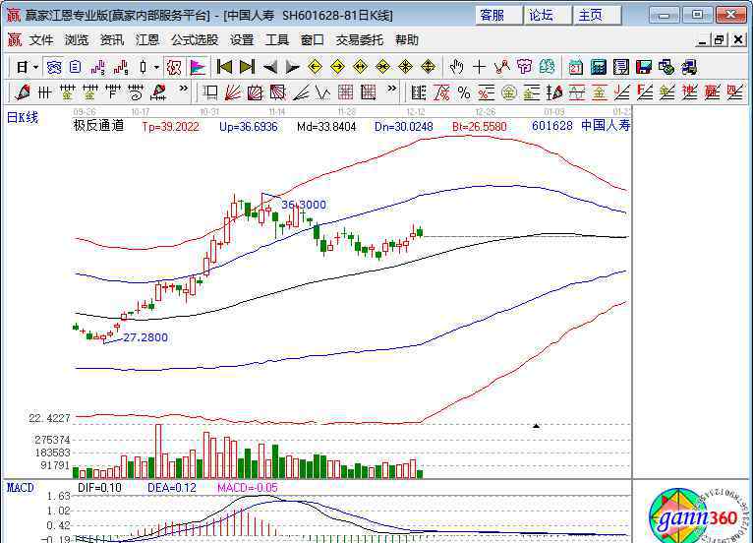Click the percent sign % tool icon

tap(463, 91)
